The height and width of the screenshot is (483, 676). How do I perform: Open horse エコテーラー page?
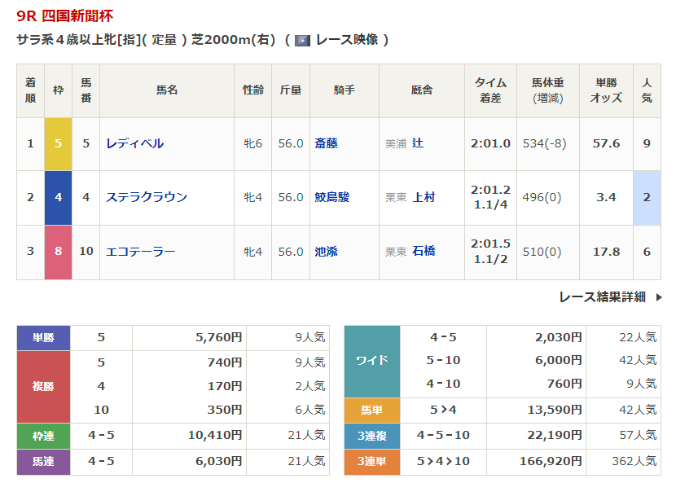point(140,252)
